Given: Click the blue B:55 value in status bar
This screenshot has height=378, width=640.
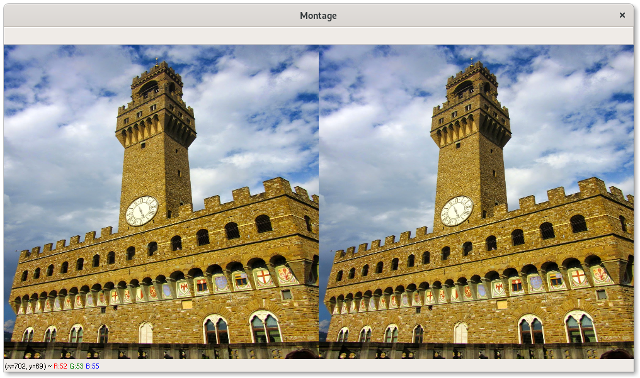Looking at the screenshot, I should point(92,365).
